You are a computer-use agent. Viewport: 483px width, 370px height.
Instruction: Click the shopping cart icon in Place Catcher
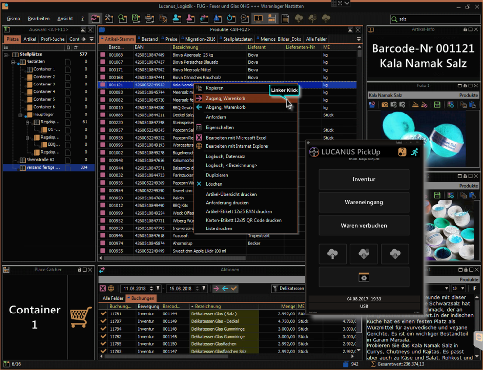[x=80, y=317]
